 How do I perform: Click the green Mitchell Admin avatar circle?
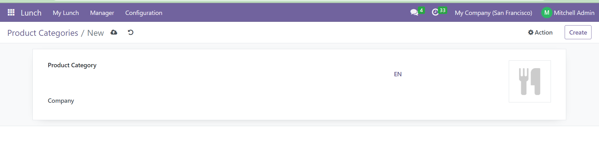tap(547, 13)
